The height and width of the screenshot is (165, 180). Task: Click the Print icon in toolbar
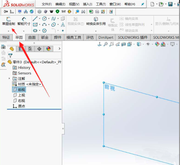pyautogui.click(x=97, y=12)
